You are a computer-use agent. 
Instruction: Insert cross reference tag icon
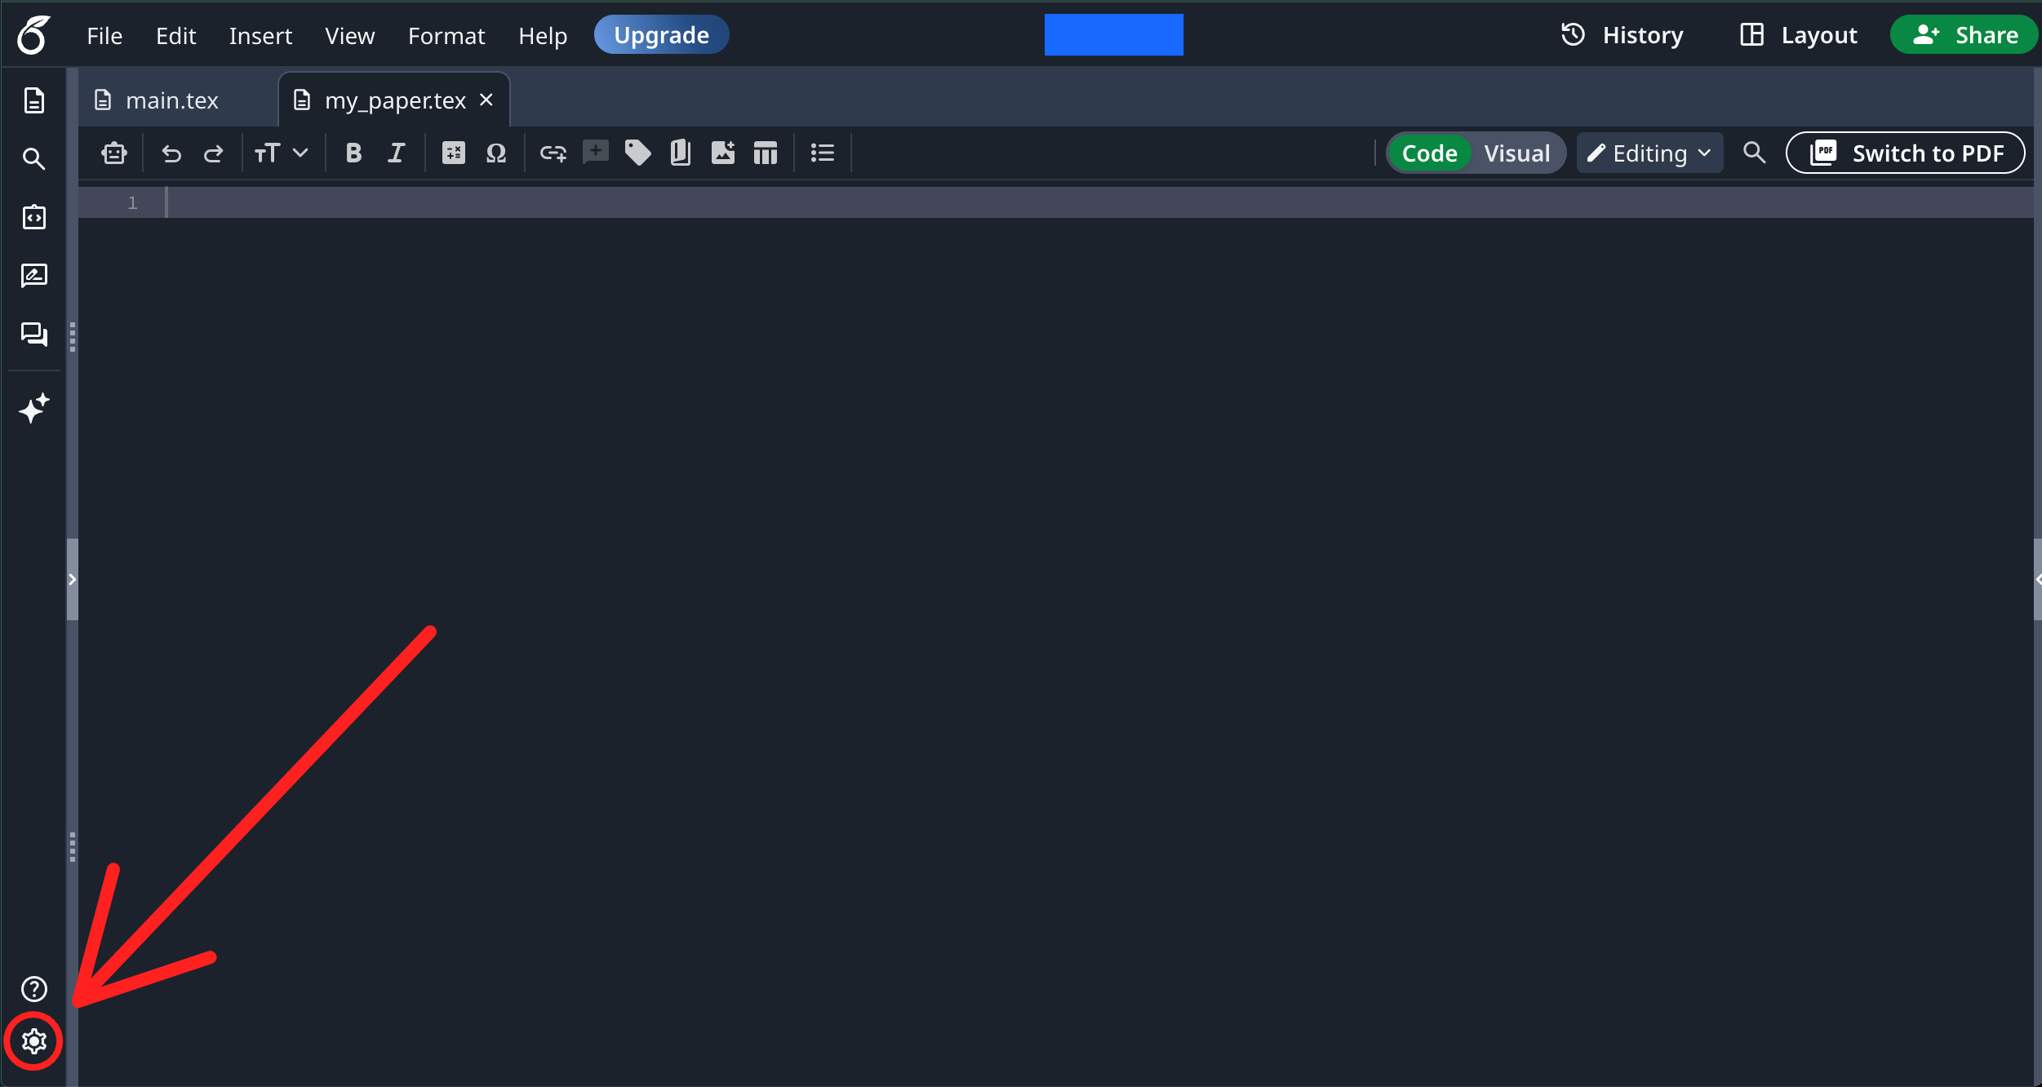coord(638,153)
